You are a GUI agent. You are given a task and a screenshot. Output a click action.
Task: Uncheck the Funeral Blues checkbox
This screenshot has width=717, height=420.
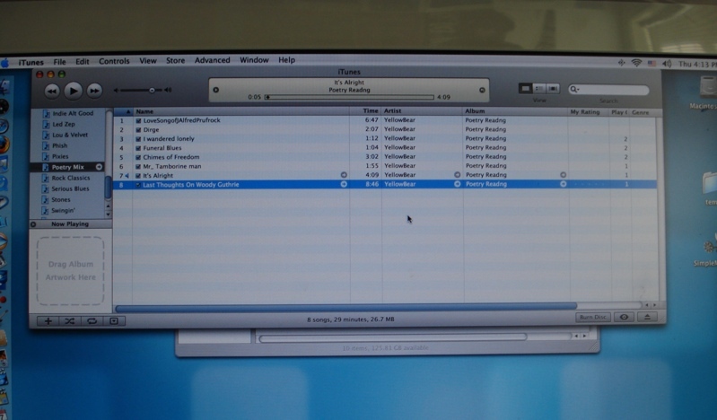(138, 148)
